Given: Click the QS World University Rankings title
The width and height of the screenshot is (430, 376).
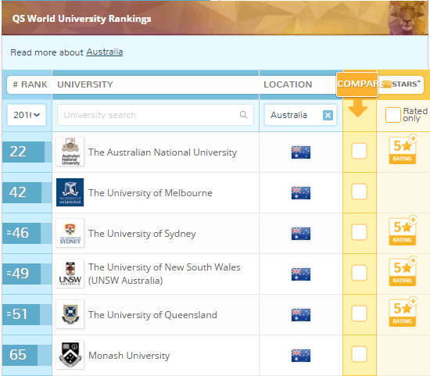Looking at the screenshot, I should [82, 19].
